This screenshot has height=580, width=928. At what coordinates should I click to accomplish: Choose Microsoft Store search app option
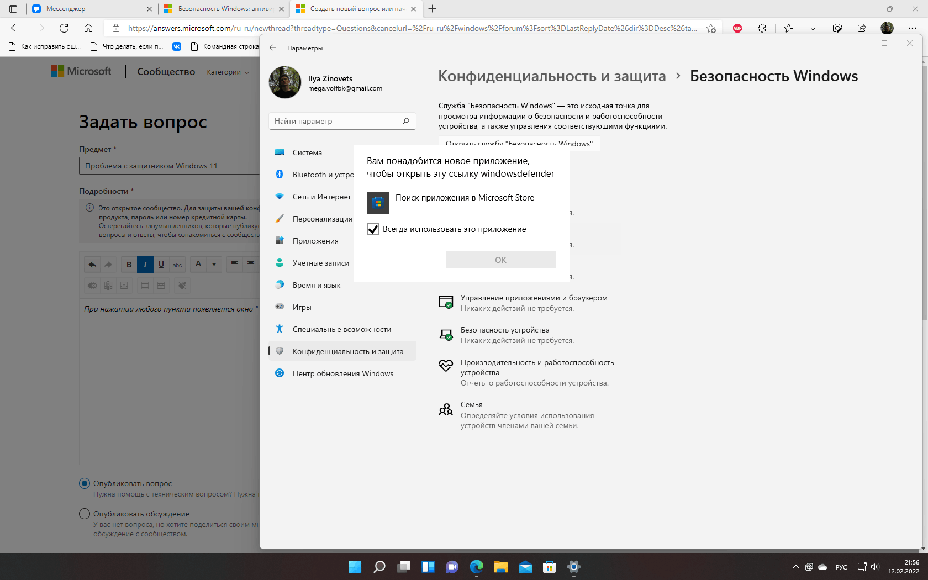[461, 203]
